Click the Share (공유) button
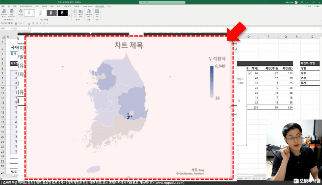 pos(308,6)
